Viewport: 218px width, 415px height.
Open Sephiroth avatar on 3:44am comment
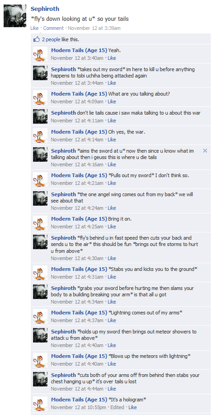coord(40,73)
